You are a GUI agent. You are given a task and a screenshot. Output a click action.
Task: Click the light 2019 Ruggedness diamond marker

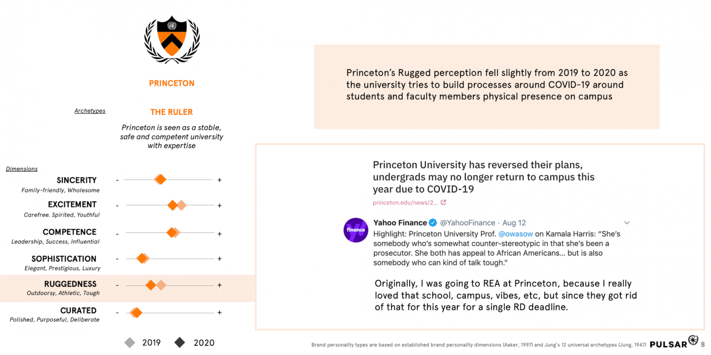[161, 285]
